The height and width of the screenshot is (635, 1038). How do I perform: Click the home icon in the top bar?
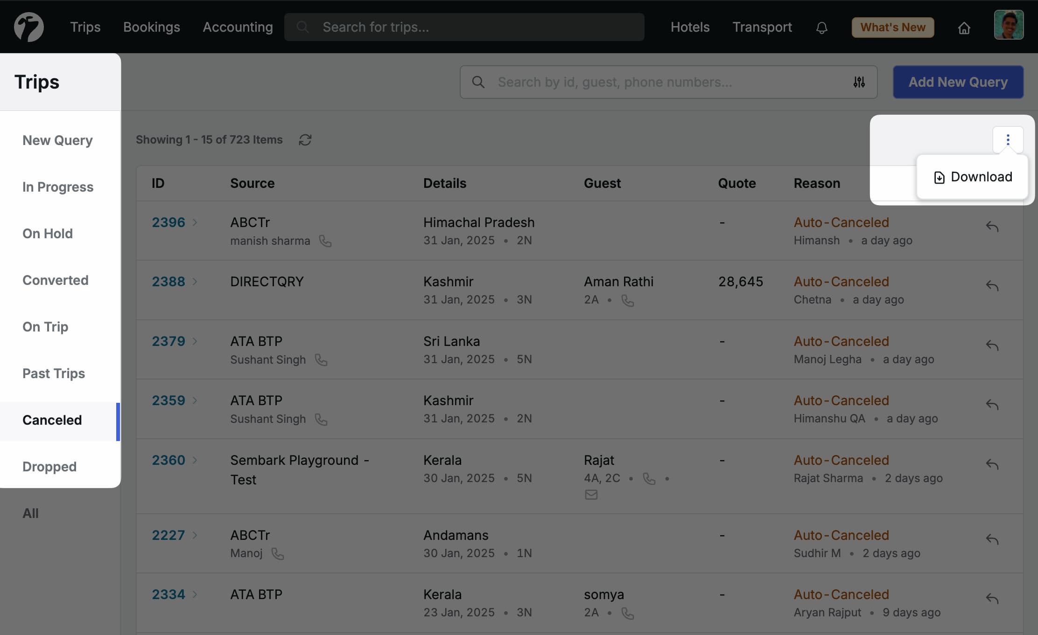click(x=964, y=28)
